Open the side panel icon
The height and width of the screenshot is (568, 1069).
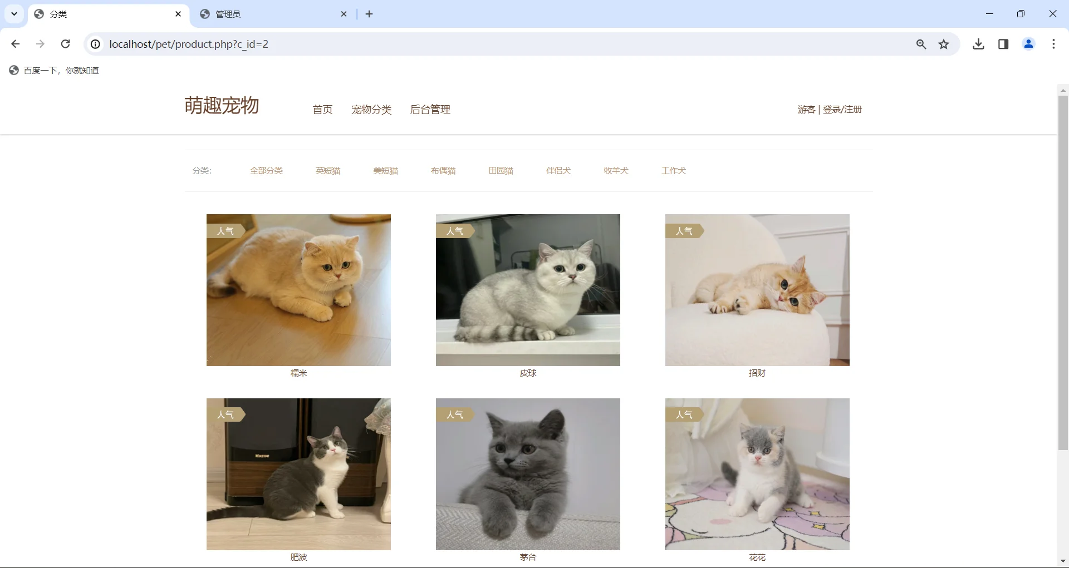click(1003, 44)
